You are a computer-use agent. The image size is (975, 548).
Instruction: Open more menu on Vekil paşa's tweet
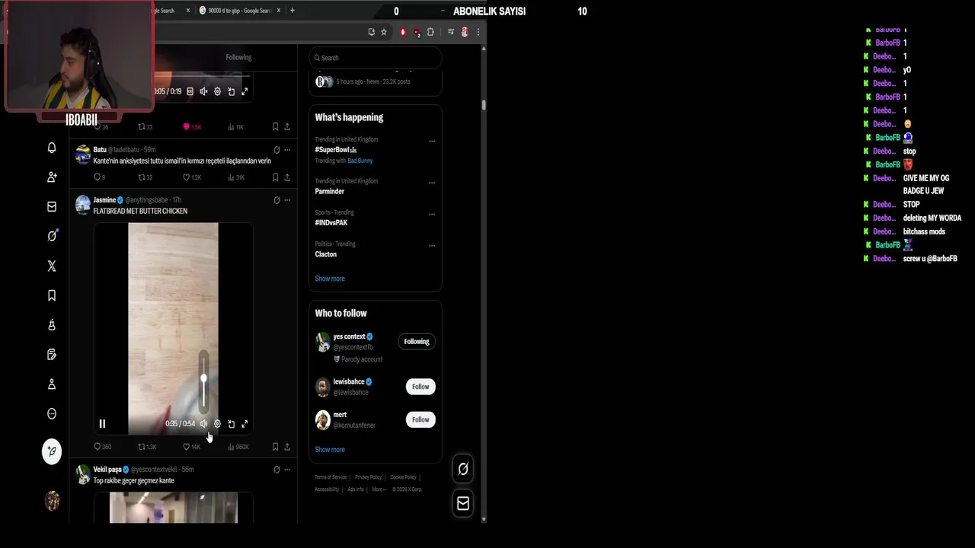pyautogui.click(x=287, y=470)
